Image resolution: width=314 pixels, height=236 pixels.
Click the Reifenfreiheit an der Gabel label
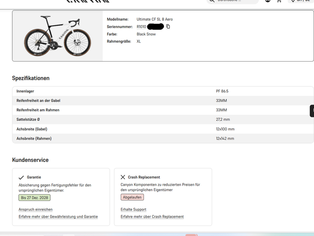tap(38, 101)
